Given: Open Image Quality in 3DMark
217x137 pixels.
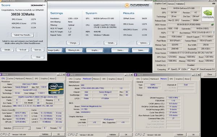Looking at the screenshot, I should 55,50.
